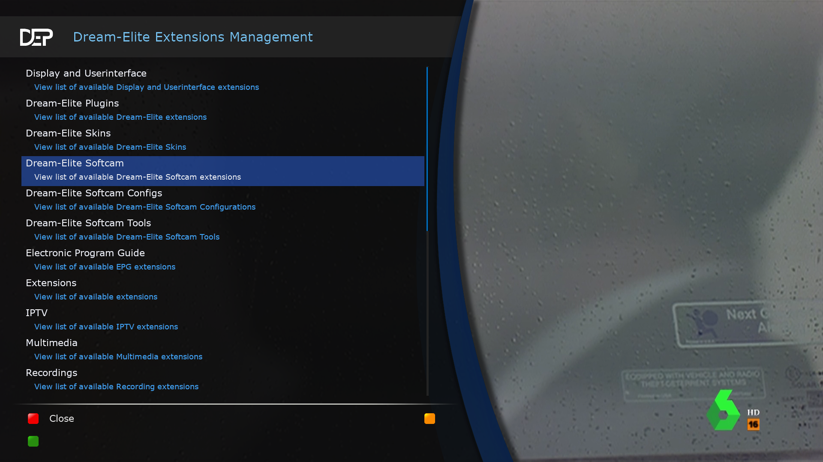Select Dream-Elite Softcam Tools item
The image size is (823, 462).
tap(88, 223)
